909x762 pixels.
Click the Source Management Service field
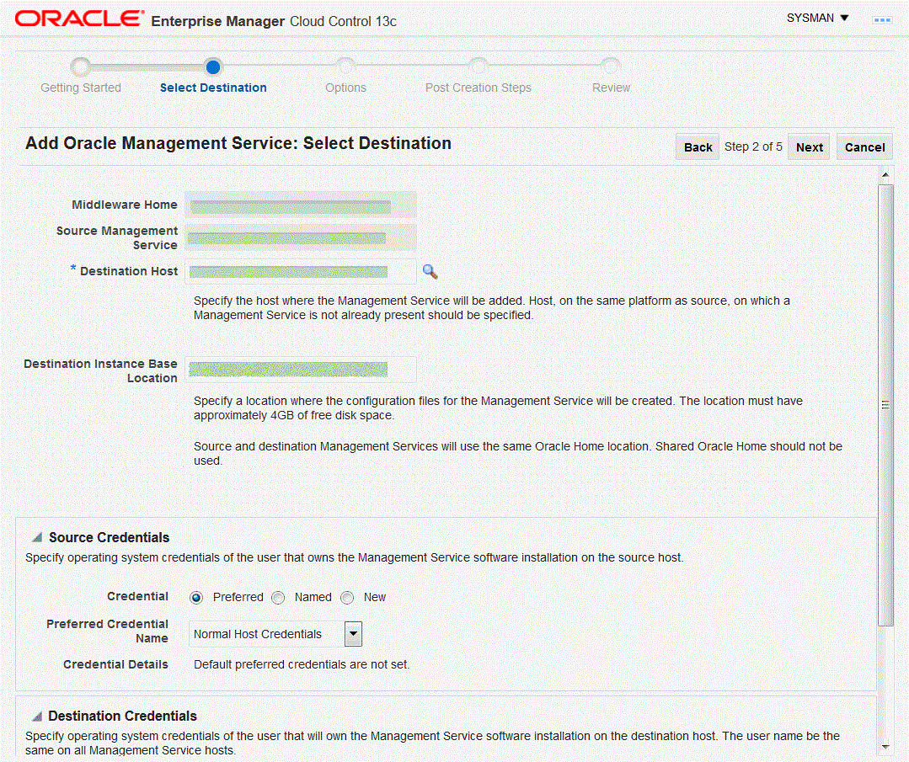300,237
